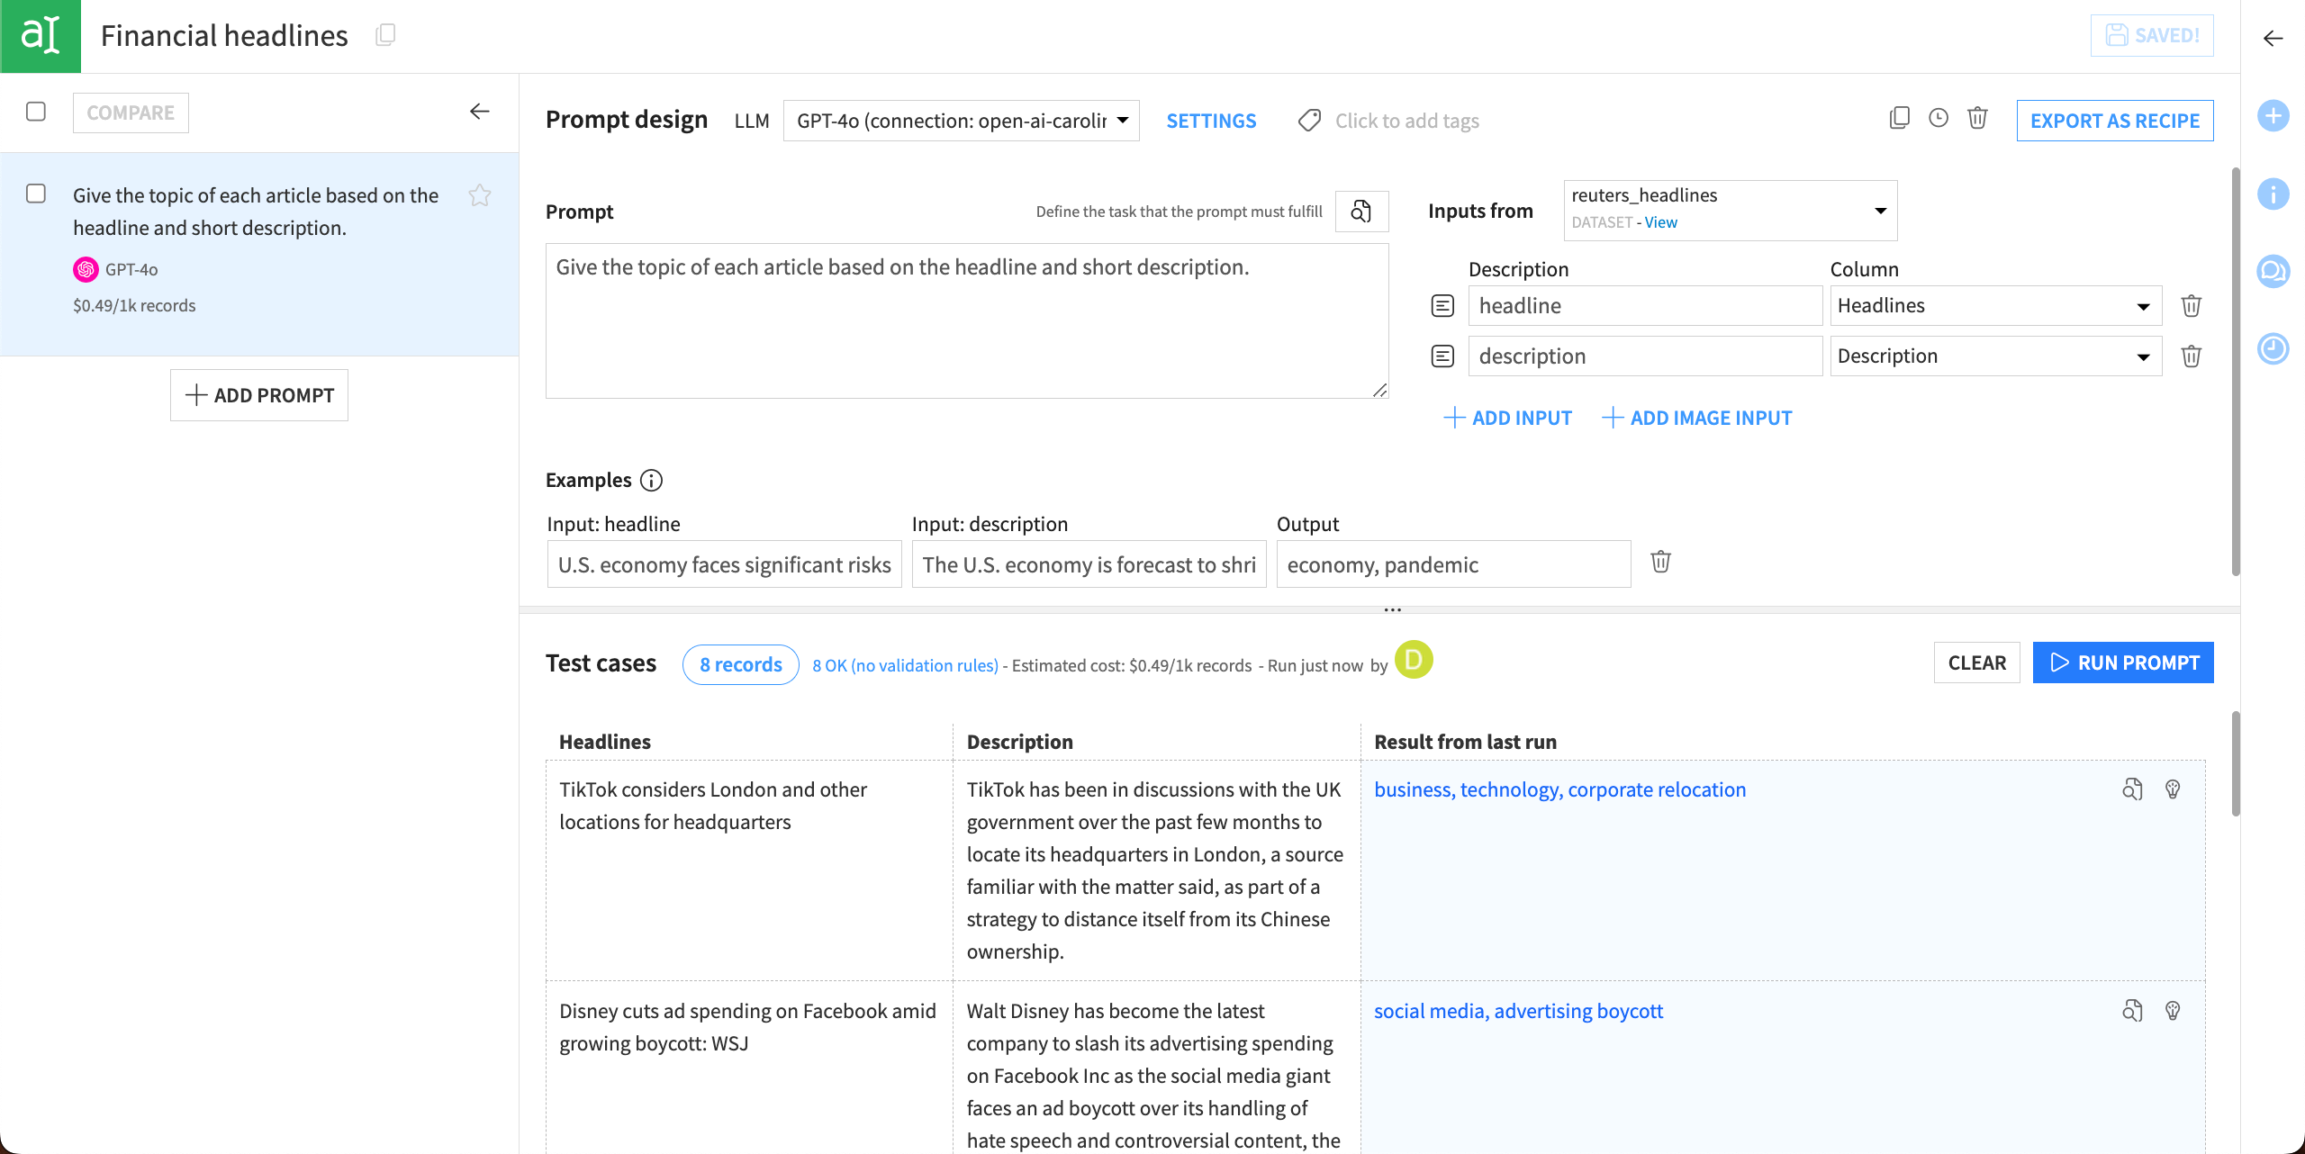Viewport: 2305px width, 1154px height.
Task: Click the $0.49/1k records cost text
Action: 134,305
